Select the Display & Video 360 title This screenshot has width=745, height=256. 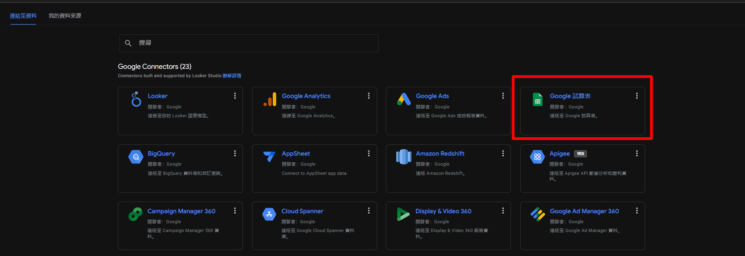pos(444,211)
